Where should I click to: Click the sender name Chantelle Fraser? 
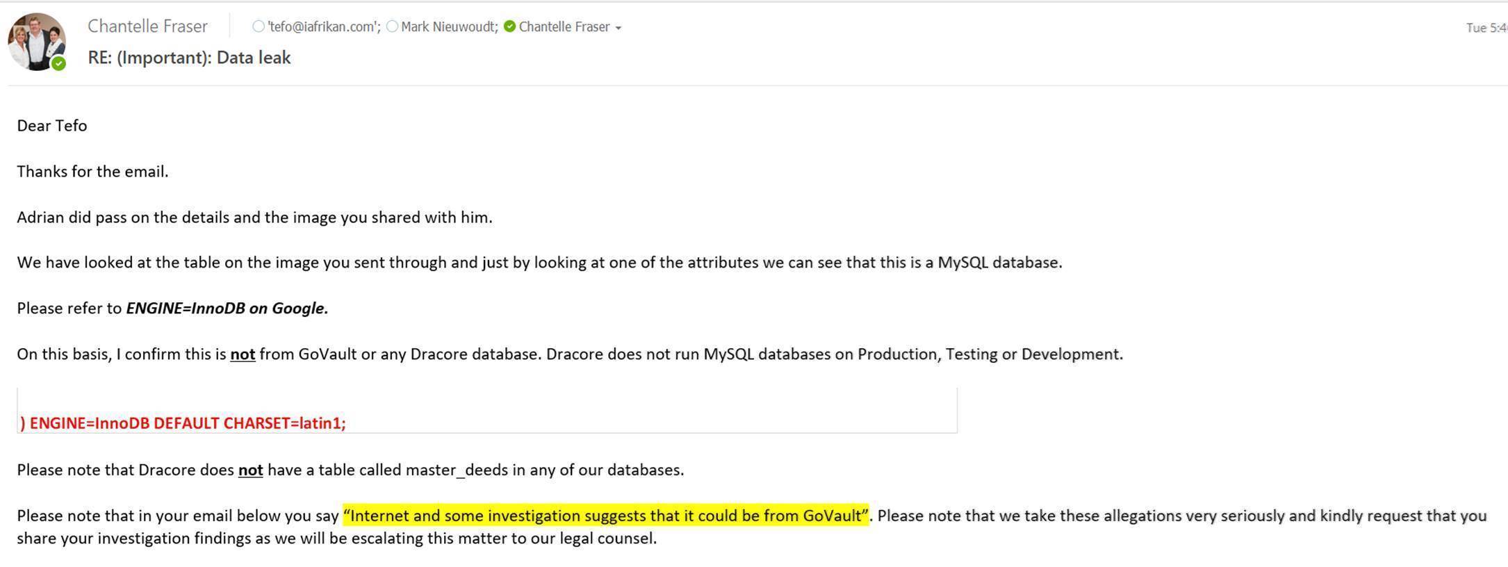(x=147, y=26)
